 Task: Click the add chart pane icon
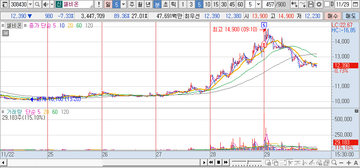268,162
